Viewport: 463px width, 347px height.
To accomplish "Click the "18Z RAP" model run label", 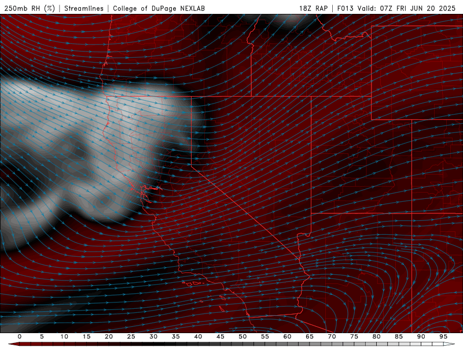I will pyautogui.click(x=313, y=8).
